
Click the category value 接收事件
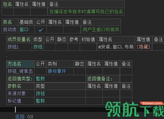(57, 71)
